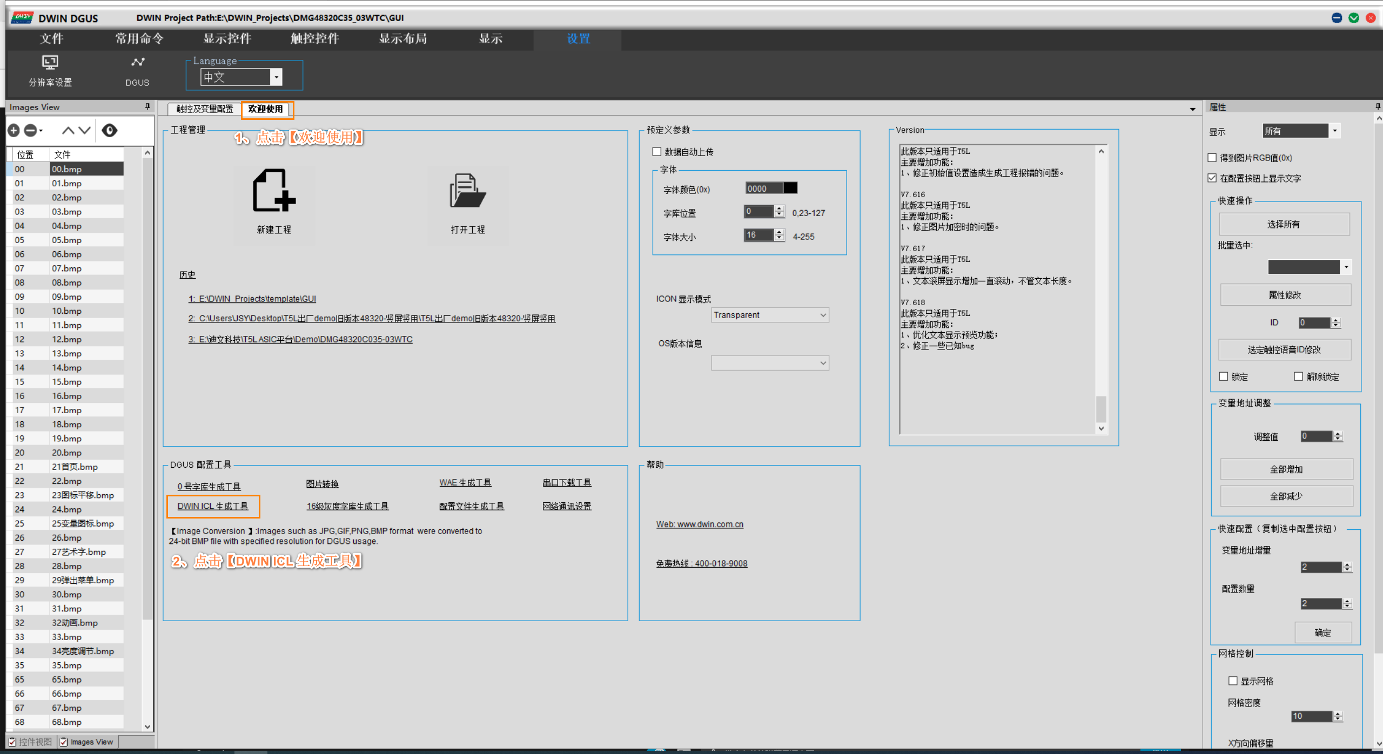
Task: Select 00.bmp in the image list
Action: click(x=86, y=169)
